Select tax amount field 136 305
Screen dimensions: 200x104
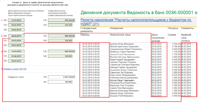(60, 41)
